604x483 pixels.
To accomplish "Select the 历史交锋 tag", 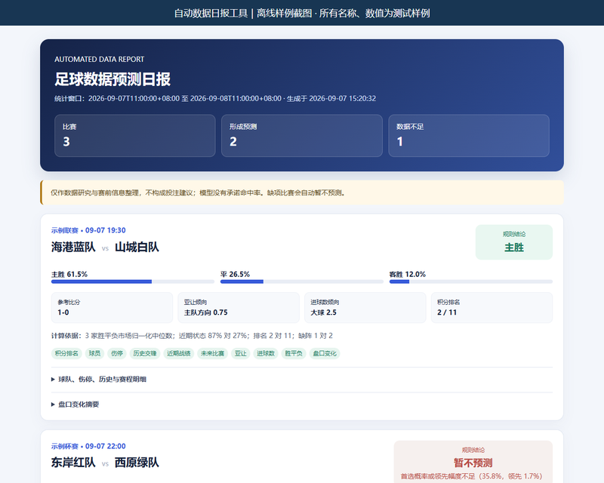I will pos(145,354).
